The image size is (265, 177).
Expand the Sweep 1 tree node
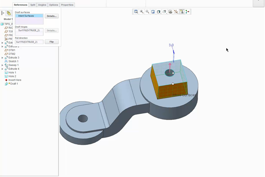3,65
